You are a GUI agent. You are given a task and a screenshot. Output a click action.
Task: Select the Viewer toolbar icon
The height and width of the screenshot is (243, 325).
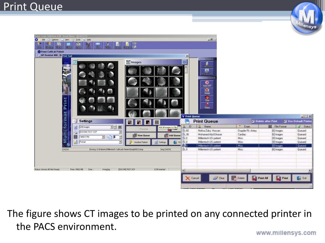pos(59,45)
